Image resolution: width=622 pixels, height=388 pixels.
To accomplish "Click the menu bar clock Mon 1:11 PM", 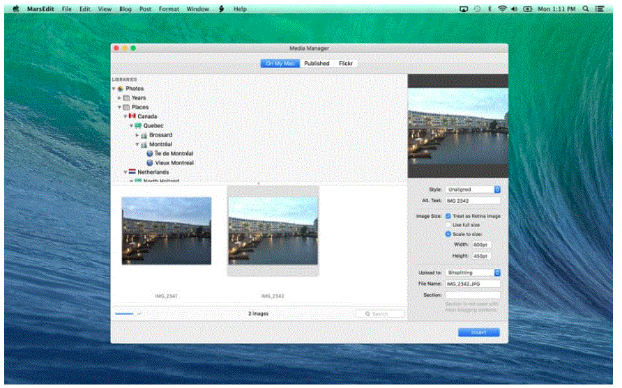I will point(556,9).
